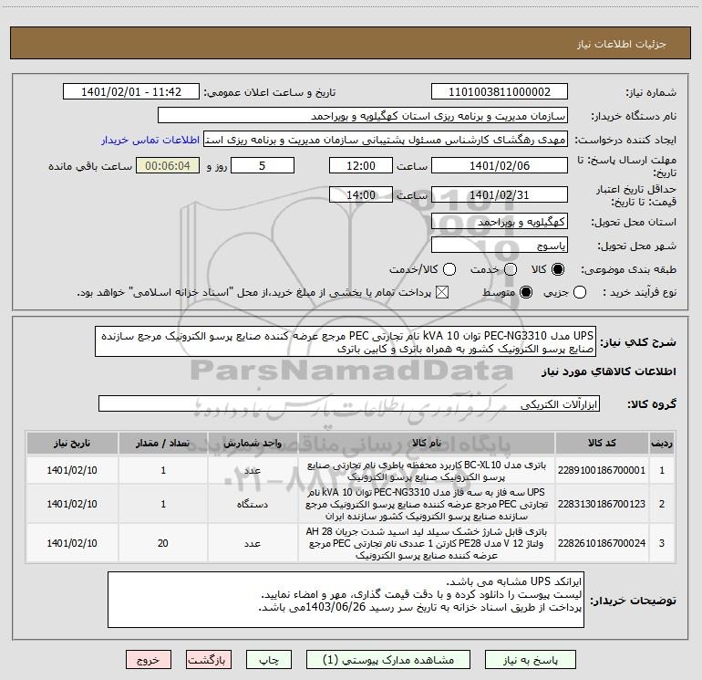Click the ردیف column header

tap(662, 443)
